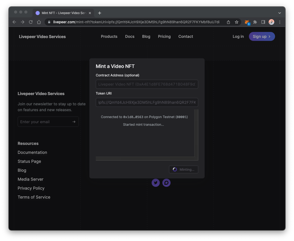Submit newsletter email arrow

74,122
